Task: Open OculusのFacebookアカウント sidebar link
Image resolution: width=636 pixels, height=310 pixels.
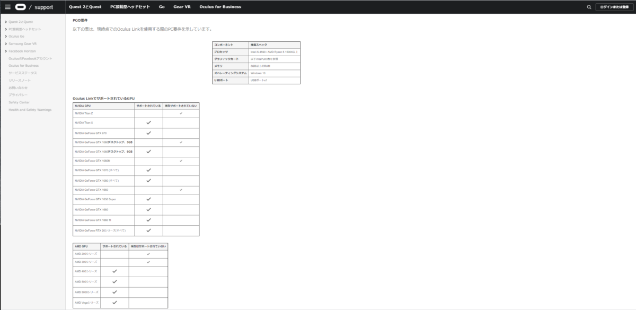Action: (x=30, y=58)
